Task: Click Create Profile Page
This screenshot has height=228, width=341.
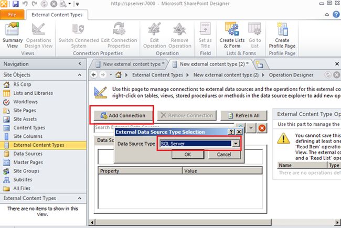Action: click(282, 36)
